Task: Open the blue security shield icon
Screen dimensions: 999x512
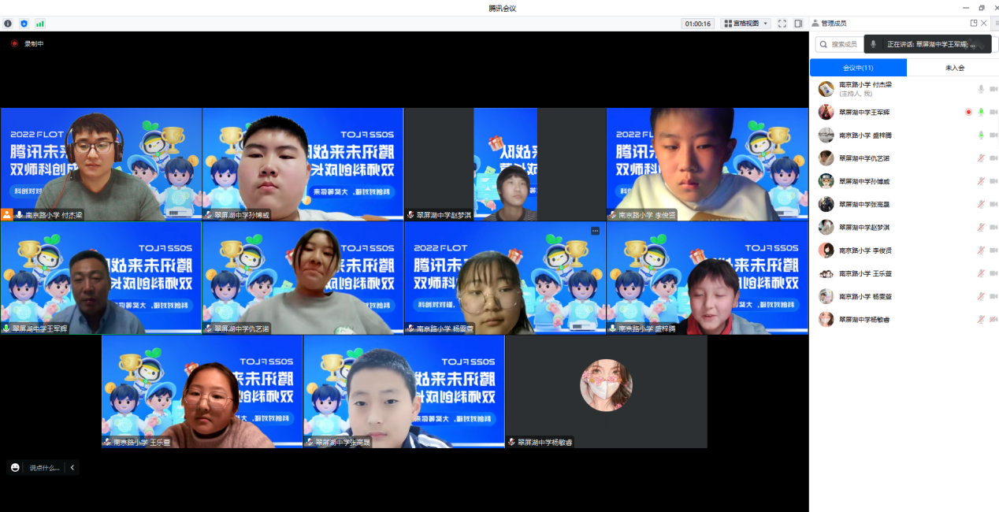Action: [24, 24]
